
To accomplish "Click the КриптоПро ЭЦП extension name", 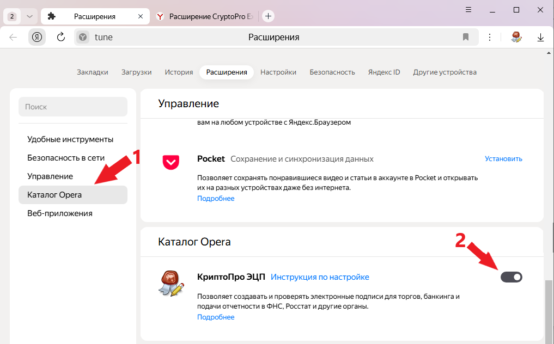I will click(x=231, y=277).
